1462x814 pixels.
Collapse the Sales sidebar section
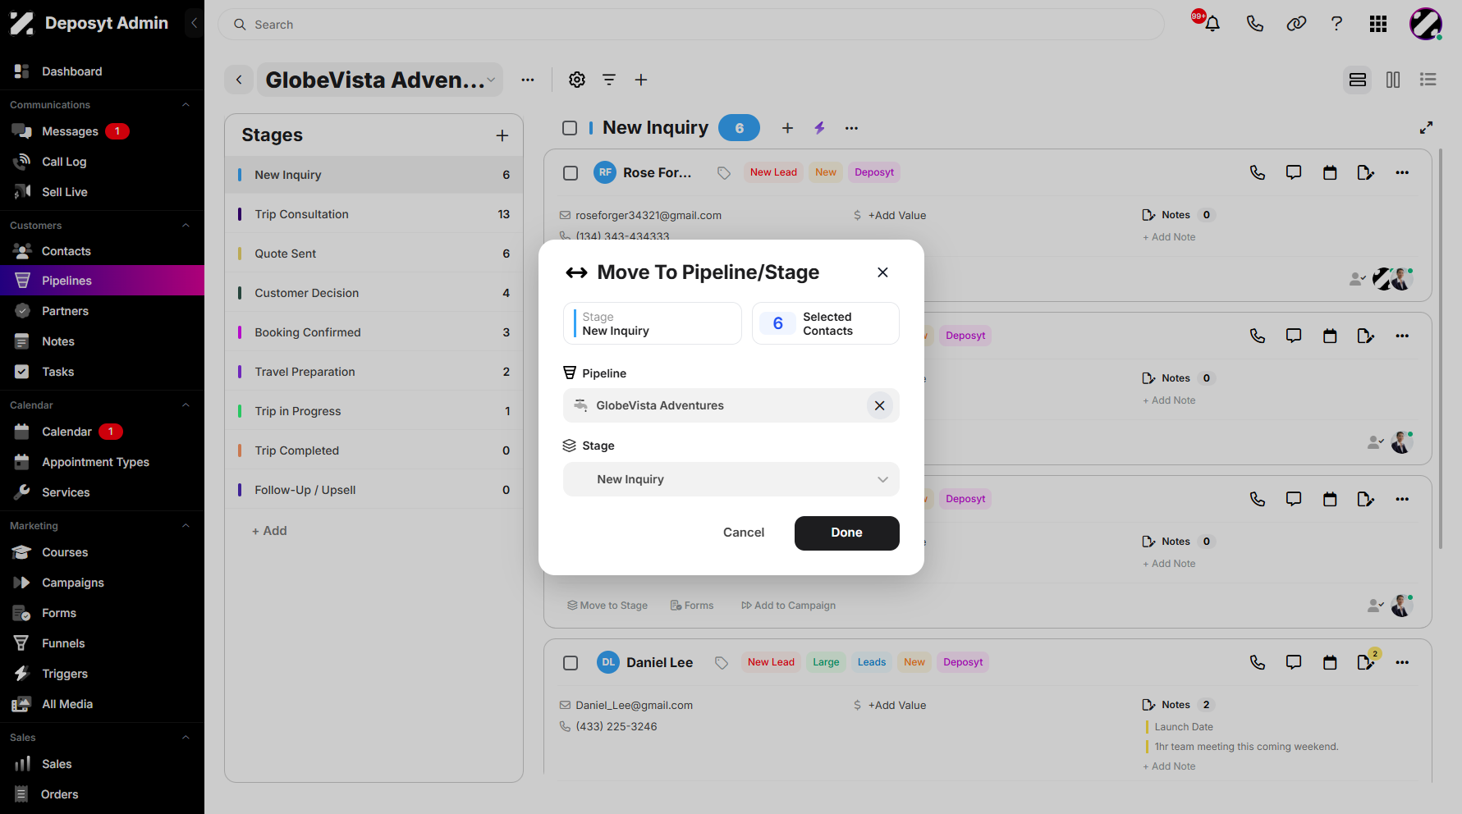[186, 738]
